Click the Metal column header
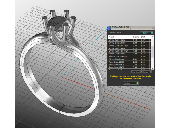Image resolution: width=170 pixels, height=128 pixels. pos(120,37)
